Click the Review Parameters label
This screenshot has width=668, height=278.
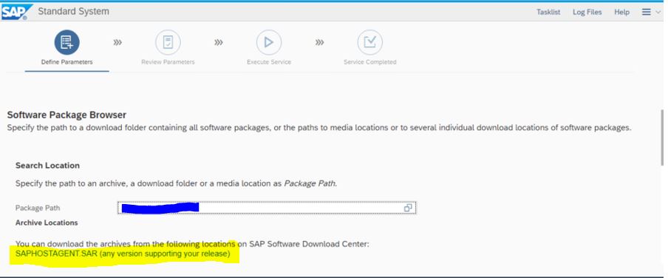[168, 62]
